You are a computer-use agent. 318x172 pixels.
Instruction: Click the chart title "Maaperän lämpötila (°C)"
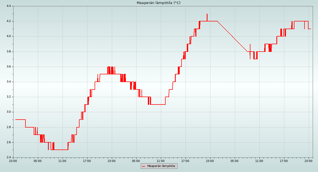(x=158, y=3)
